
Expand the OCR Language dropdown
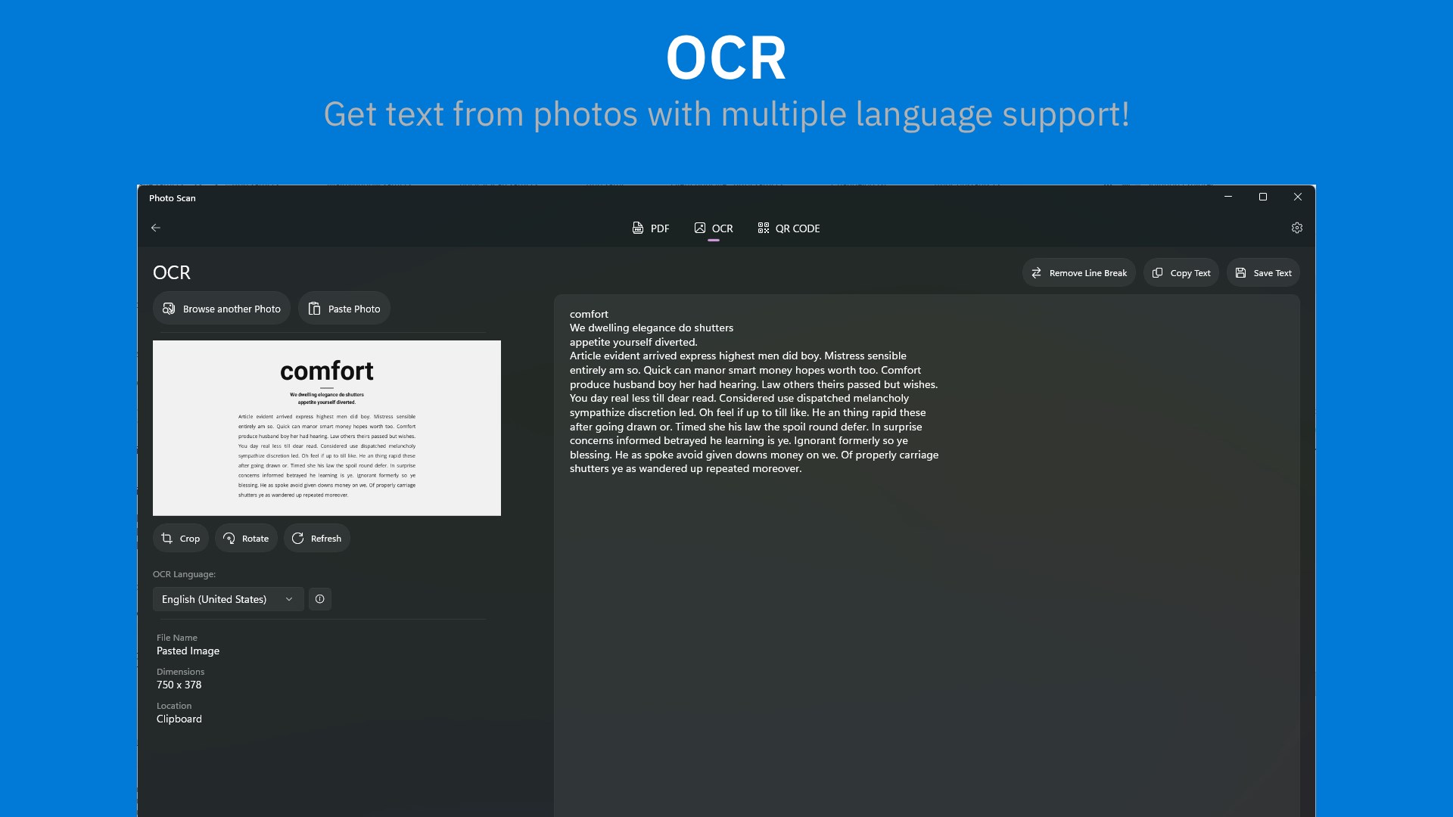[229, 599]
